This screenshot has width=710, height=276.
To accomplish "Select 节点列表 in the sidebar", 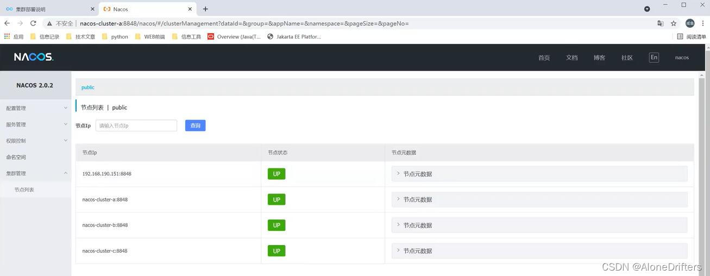I will click(35, 190).
